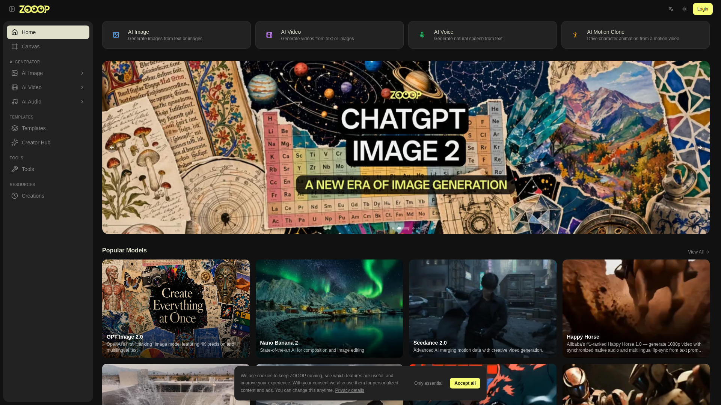Open the Seedance 2.0 model card
The height and width of the screenshot is (405, 721).
(483, 309)
